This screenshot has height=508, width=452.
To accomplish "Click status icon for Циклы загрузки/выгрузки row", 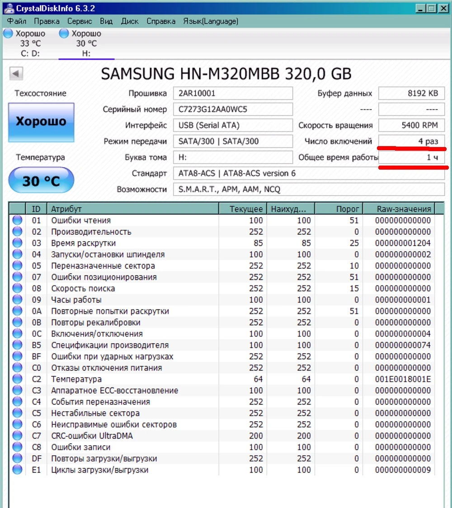I will 18,470.
